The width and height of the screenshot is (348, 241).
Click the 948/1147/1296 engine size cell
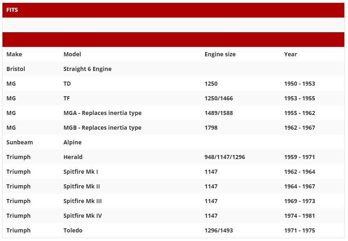[x=225, y=157]
